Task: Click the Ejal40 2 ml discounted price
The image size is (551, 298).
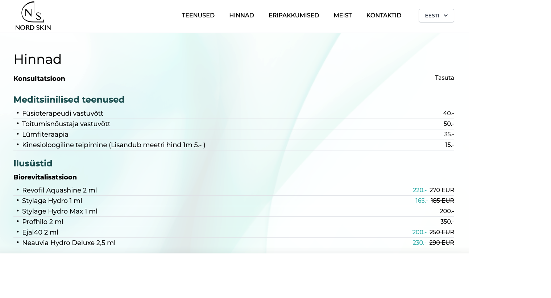Action: [419, 232]
